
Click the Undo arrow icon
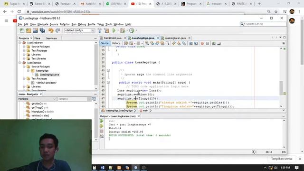pos(51,30)
